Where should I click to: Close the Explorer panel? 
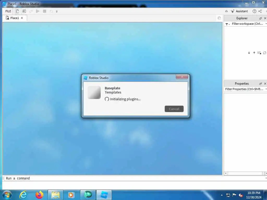pos(265,18)
